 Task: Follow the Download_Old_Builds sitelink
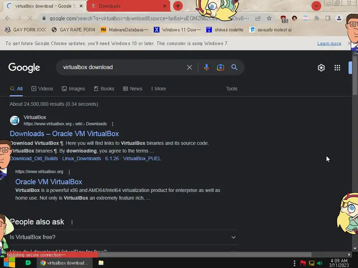(x=34, y=159)
